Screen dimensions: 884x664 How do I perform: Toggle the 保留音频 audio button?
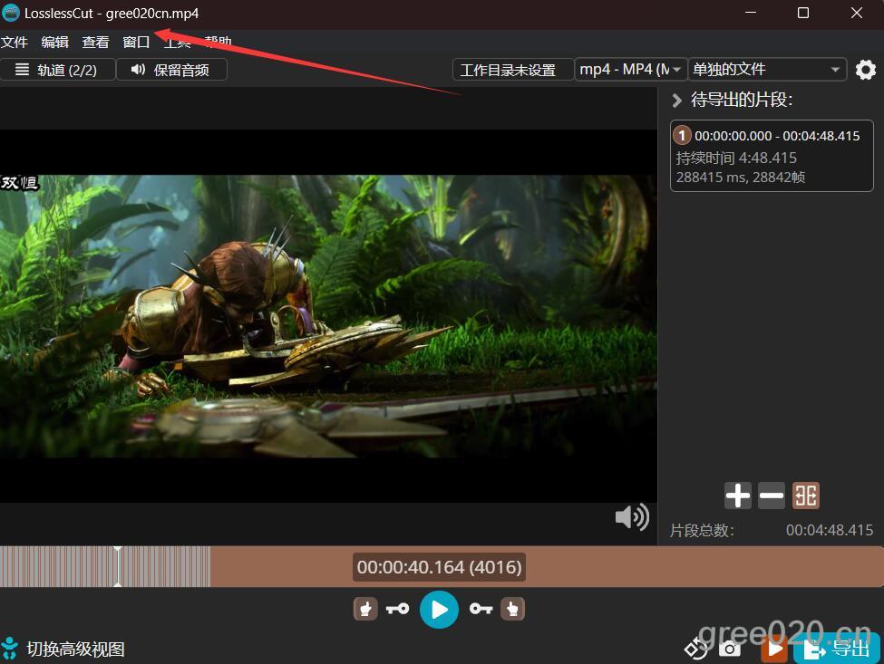[171, 70]
